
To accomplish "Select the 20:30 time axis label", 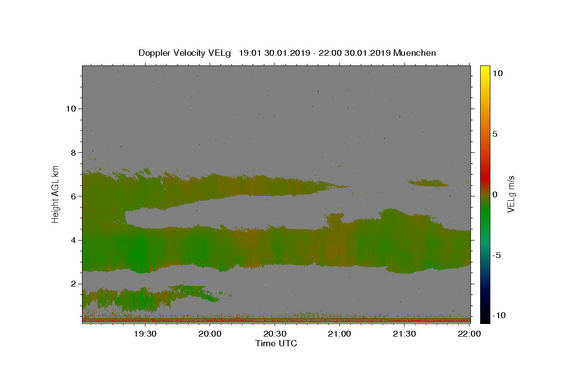I will pos(275,334).
